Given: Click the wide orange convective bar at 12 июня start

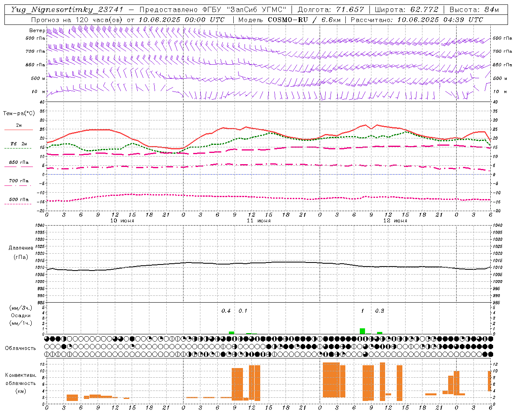Looking at the screenshot, I should coord(331,380).
